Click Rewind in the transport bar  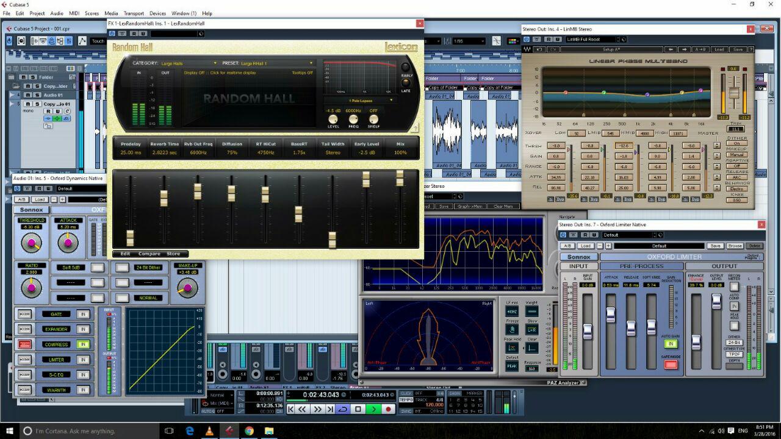click(302, 409)
